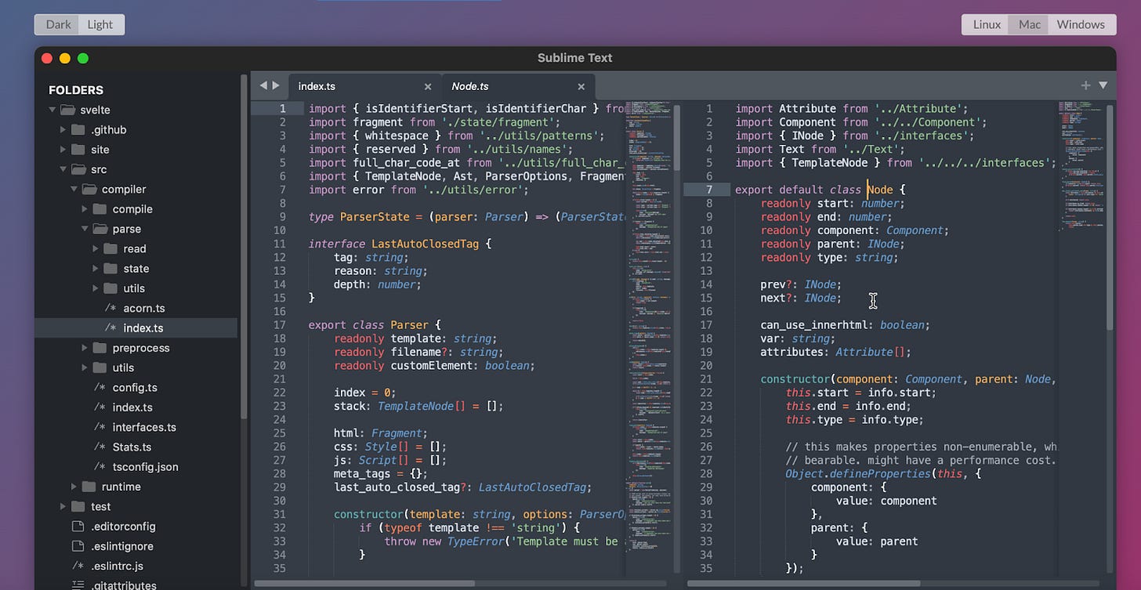Expand the compile folder arrow
This screenshot has width=1141, height=590.
[x=85, y=209]
